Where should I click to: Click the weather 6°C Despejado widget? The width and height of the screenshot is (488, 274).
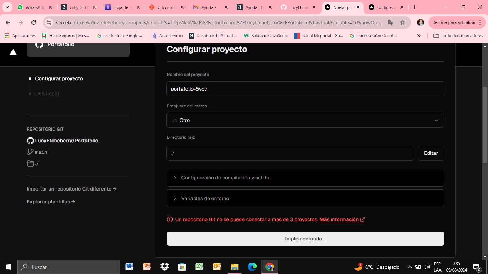coord(377,267)
